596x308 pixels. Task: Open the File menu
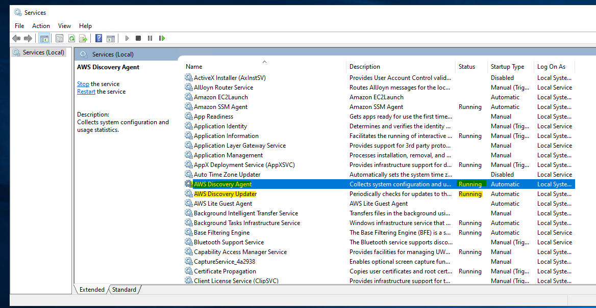tap(19, 26)
